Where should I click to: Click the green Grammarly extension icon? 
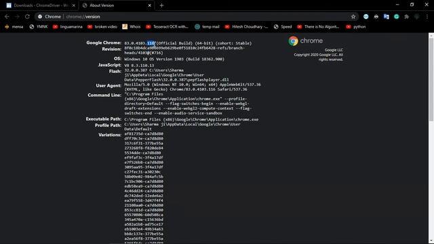397,16
